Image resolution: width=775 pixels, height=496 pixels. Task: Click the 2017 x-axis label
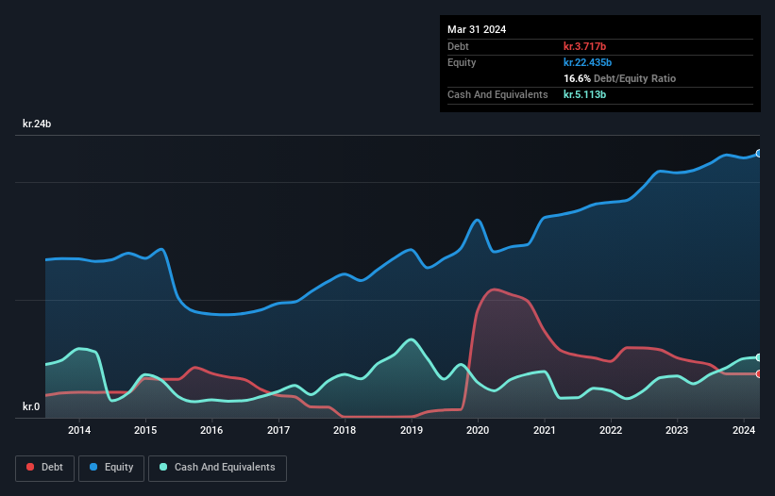click(x=278, y=430)
